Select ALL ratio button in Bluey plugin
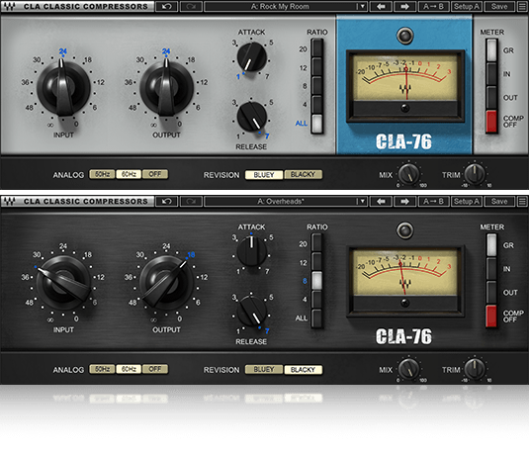This screenshot has width=529, height=454. pyautogui.click(x=316, y=124)
